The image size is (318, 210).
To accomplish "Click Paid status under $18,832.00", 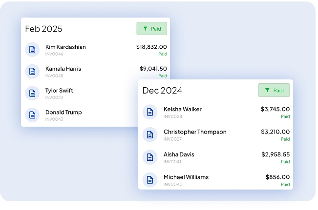I will pos(163,54).
